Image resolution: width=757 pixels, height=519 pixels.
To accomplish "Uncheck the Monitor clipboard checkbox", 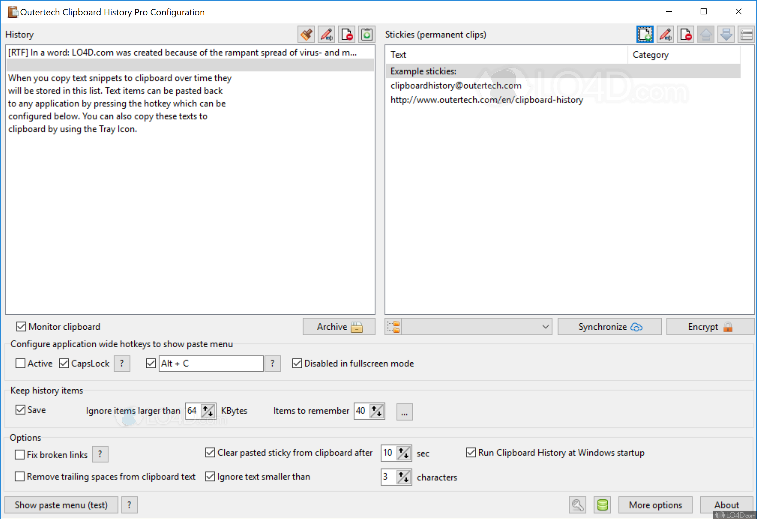I will tap(21, 326).
